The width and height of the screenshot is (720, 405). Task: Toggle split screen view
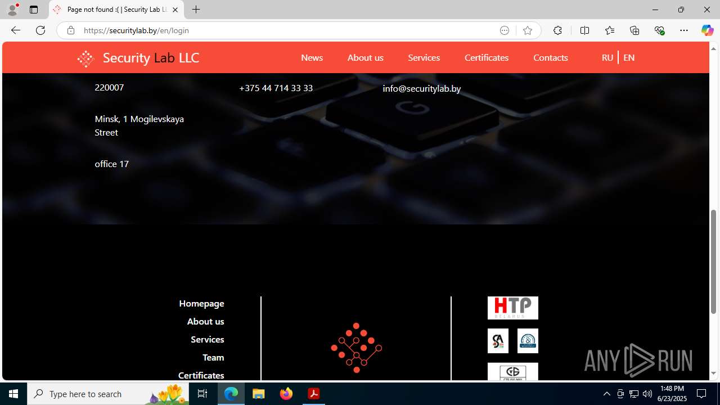pyautogui.click(x=584, y=30)
